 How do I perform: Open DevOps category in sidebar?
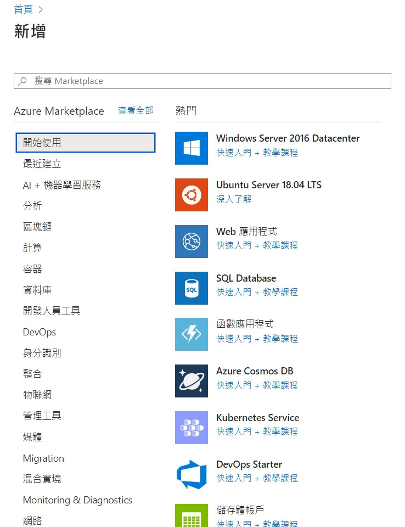[x=40, y=332]
